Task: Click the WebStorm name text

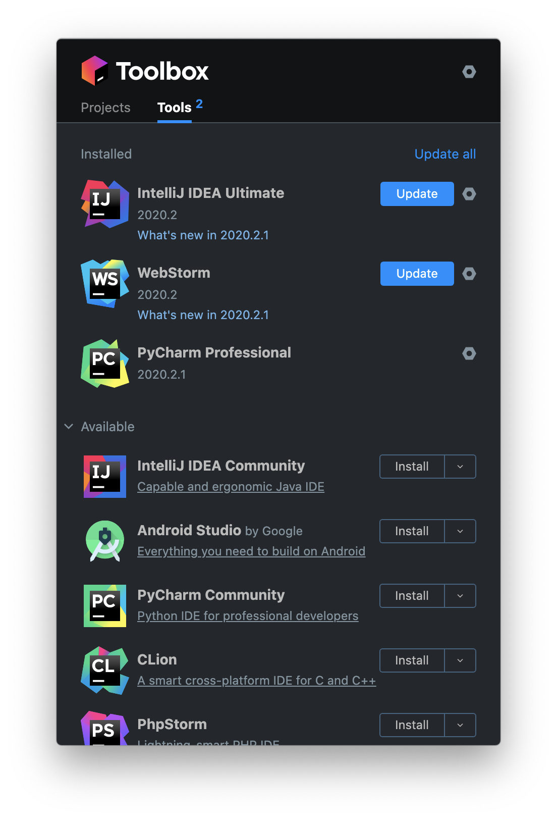Action: [174, 273]
